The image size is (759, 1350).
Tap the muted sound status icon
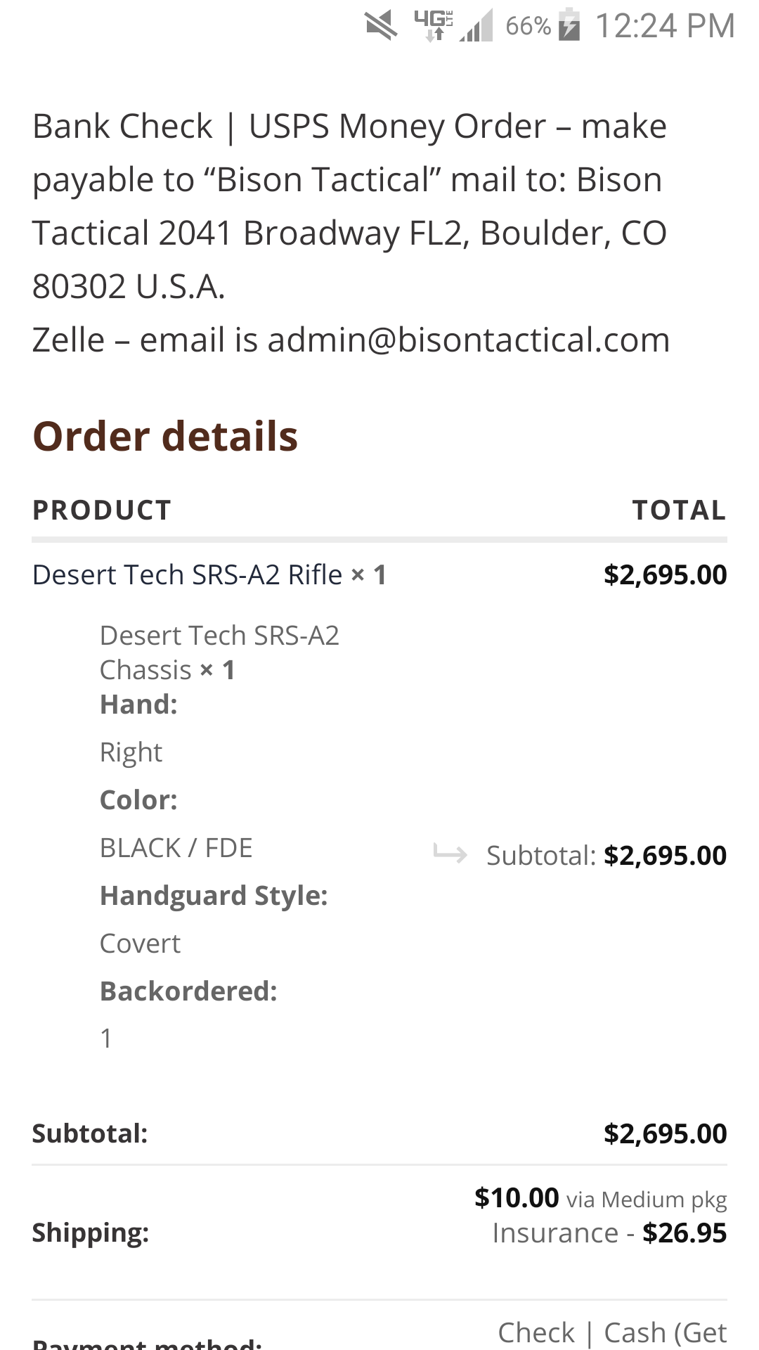coord(382,27)
